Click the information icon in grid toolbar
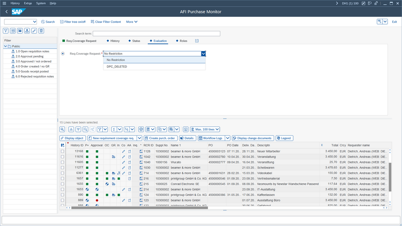 click(x=185, y=129)
